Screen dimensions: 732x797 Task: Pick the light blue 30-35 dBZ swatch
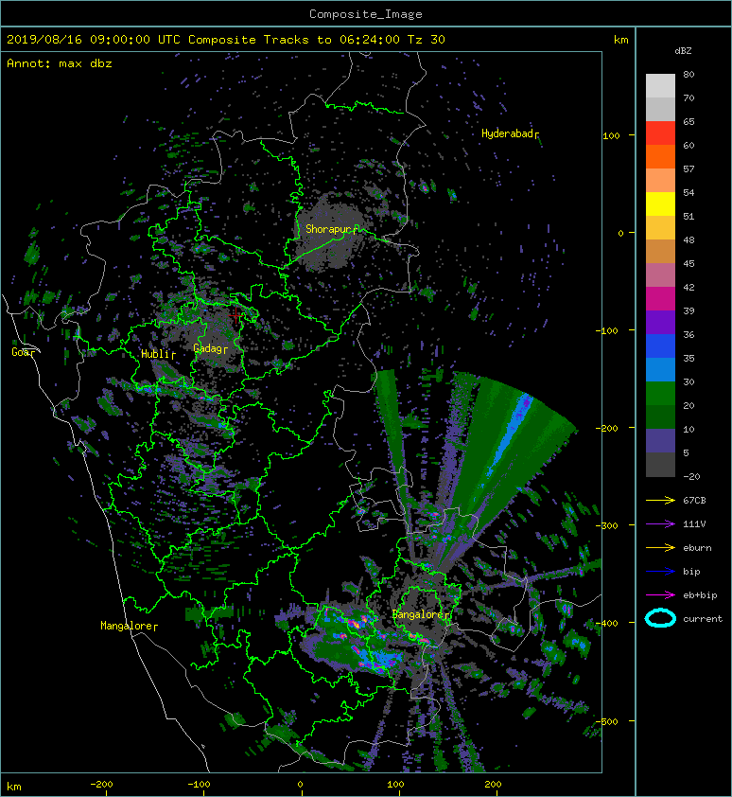tap(660, 369)
